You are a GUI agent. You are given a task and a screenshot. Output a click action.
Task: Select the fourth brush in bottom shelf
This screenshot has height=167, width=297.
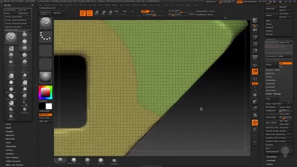[101, 161]
